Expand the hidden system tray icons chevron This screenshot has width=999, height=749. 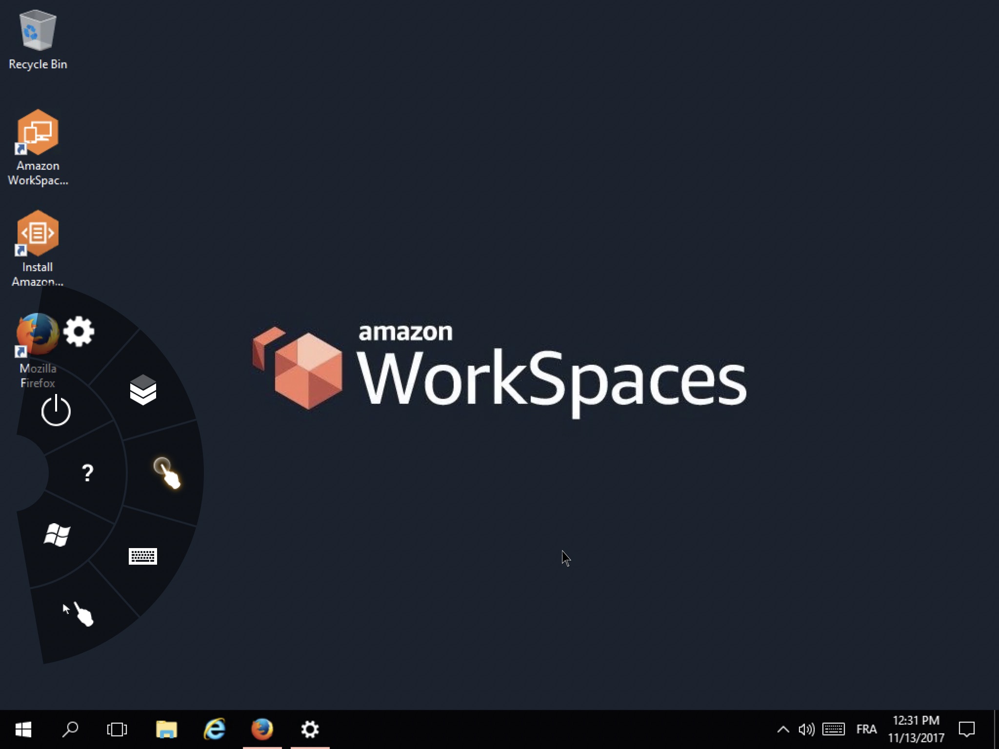(783, 729)
